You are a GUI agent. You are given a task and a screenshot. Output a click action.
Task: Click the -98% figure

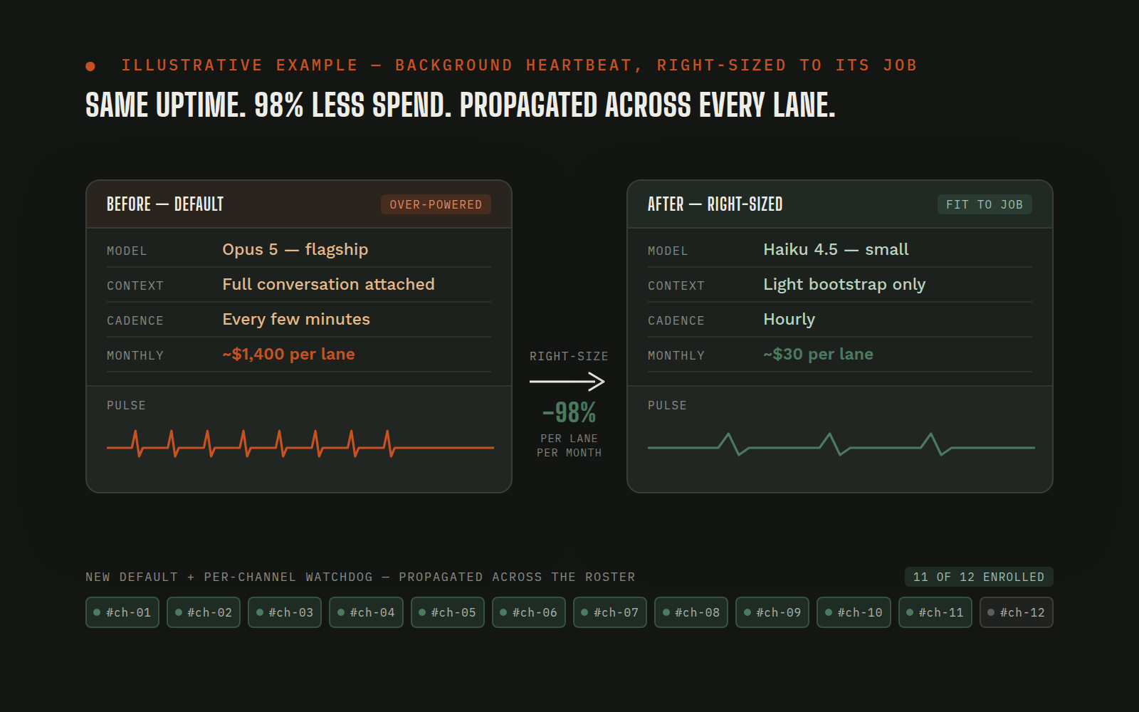(569, 412)
